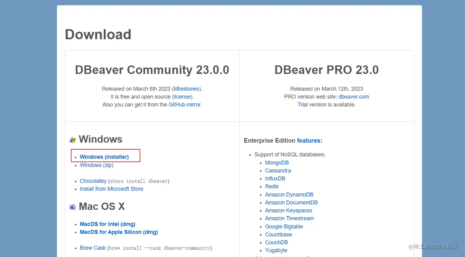The width and height of the screenshot is (465, 257).
Task: Open the Cassandra link
Action: point(278,171)
